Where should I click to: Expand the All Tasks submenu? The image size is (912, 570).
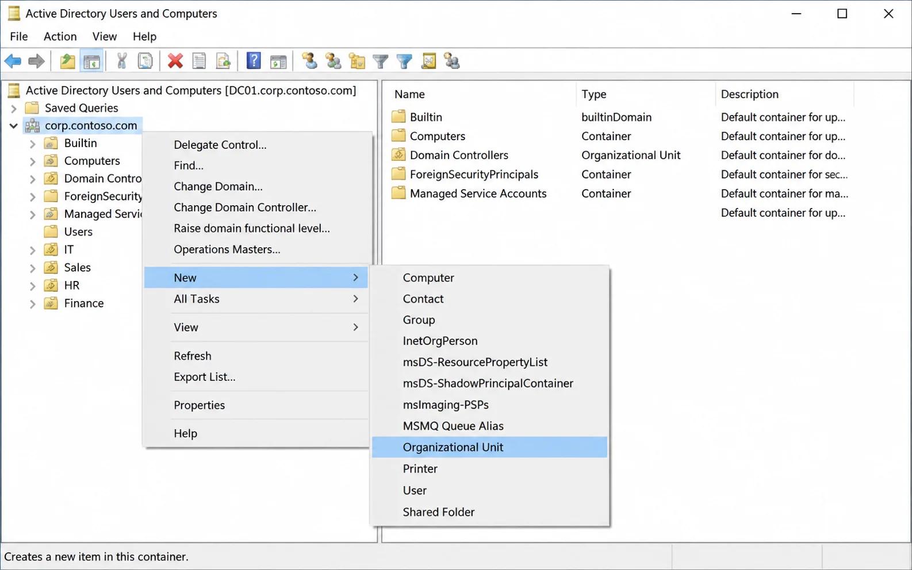click(256, 299)
